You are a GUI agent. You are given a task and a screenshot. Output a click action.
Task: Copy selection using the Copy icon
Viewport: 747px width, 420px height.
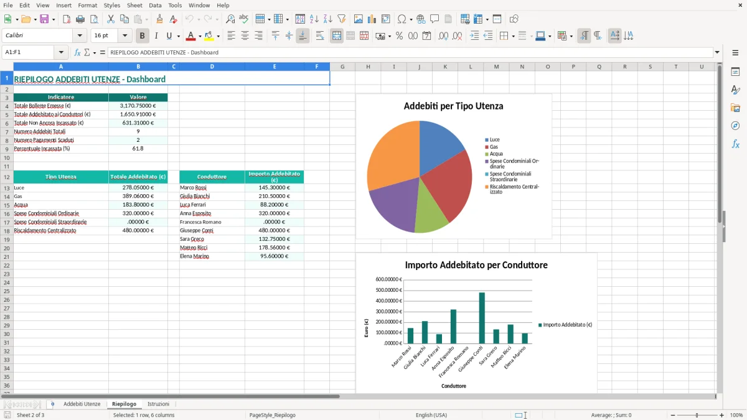click(x=125, y=19)
